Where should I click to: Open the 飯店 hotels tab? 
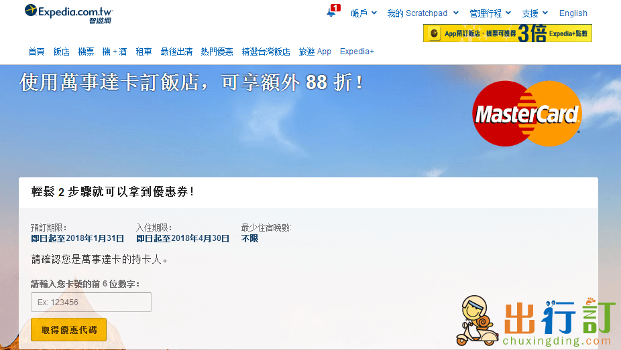pos(62,52)
